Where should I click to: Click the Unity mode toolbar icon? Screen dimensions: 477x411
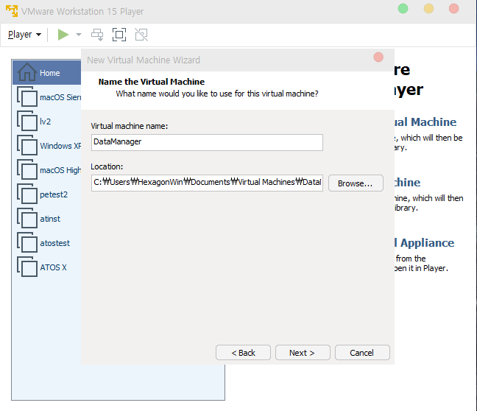141,35
